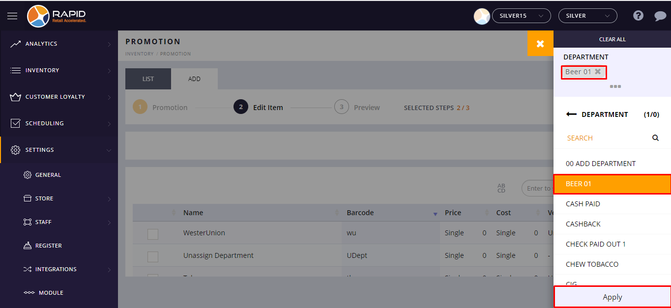The image size is (671, 308).
Task: Open the hamburger menu icon
Action: pyautogui.click(x=12, y=16)
